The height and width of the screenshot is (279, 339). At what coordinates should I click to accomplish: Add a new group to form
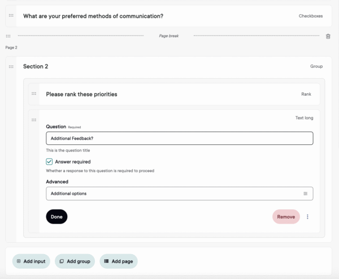coord(75,261)
